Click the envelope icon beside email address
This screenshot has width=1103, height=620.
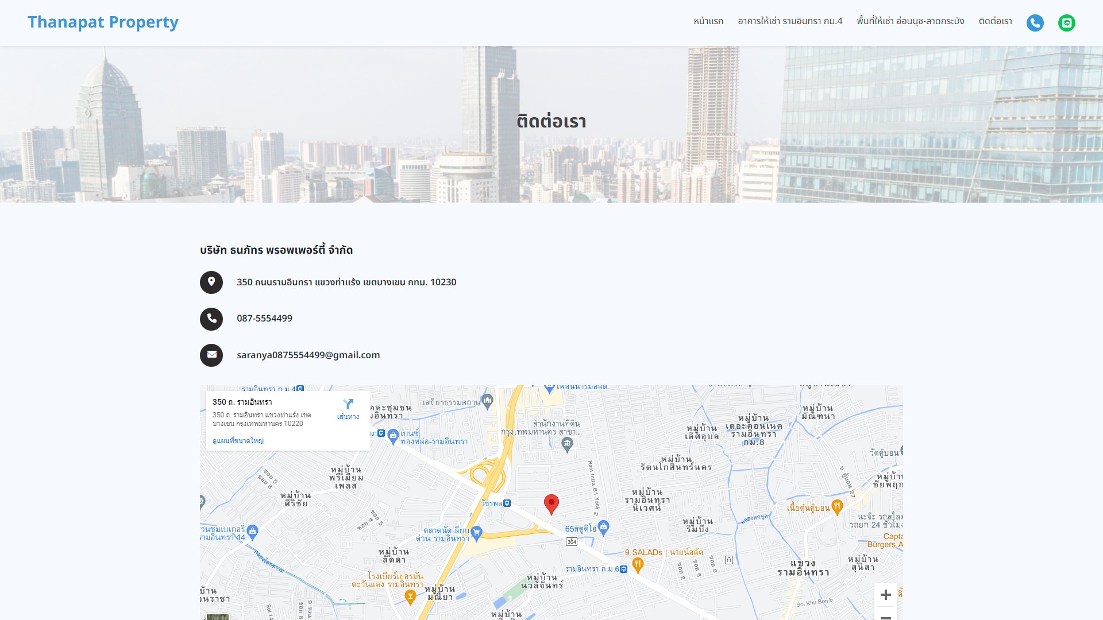point(211,355)
